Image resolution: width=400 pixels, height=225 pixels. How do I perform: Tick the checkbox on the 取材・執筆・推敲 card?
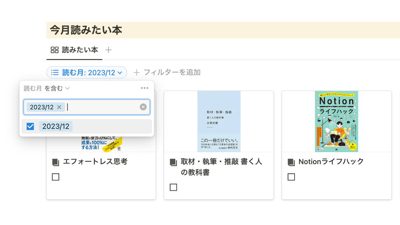[173, 187]
